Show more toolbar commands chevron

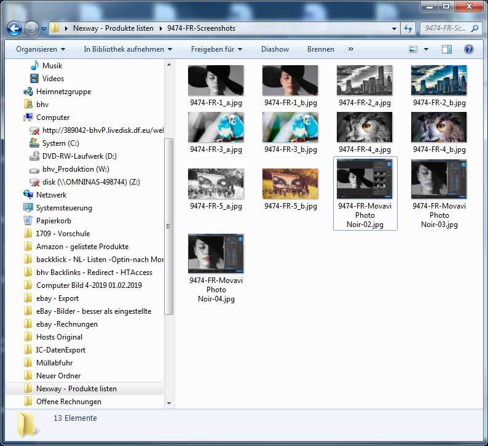pos(351,49)
